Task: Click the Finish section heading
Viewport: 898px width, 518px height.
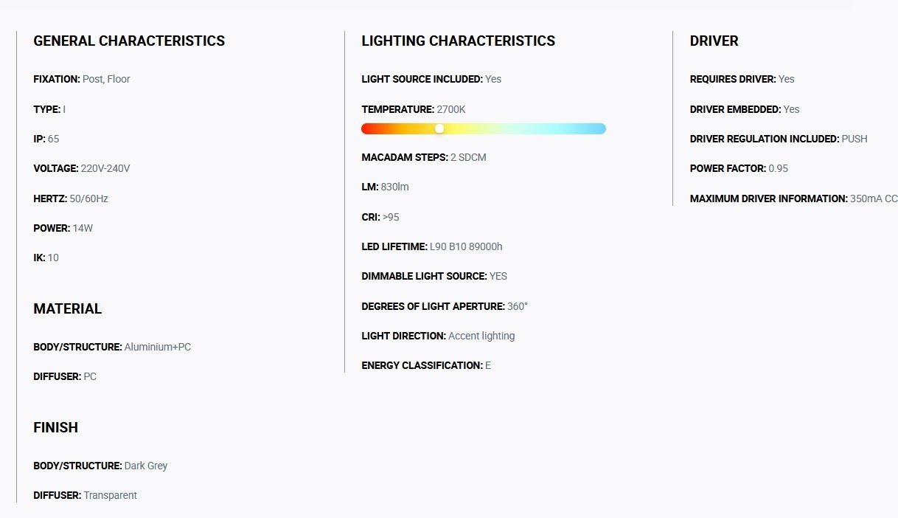Action: (x=55, y=428)
